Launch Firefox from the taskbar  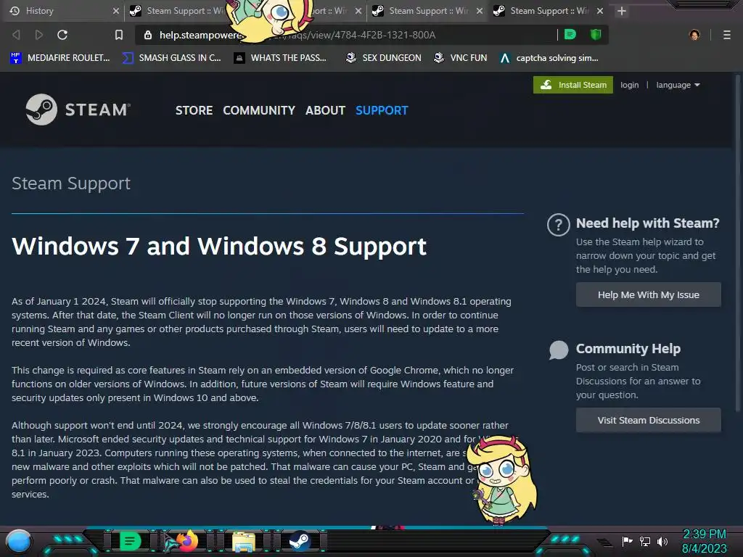186,541
